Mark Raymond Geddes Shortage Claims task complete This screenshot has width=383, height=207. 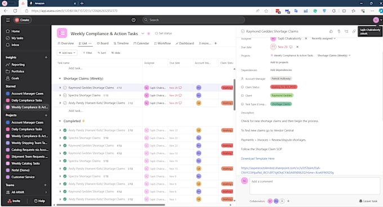pos(65,88)
